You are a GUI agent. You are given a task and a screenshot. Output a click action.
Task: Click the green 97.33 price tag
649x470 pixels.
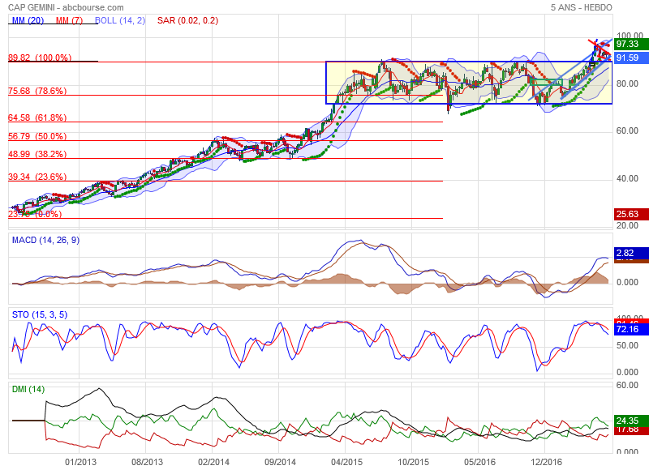coord(631,44)
